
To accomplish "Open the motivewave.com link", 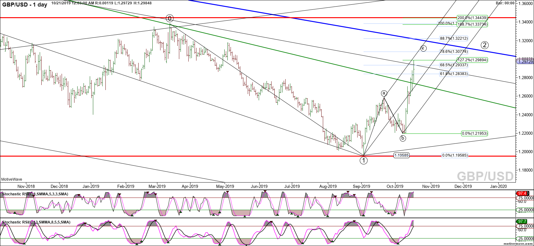I will [517, 243].
